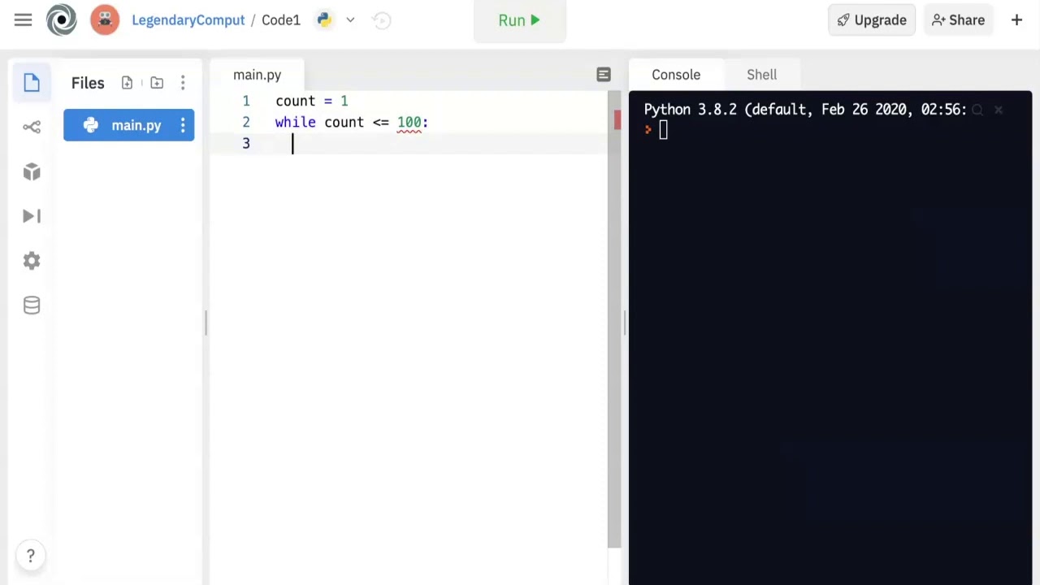
Task: Open the Database sidebar icon
Action: [32, 305]
